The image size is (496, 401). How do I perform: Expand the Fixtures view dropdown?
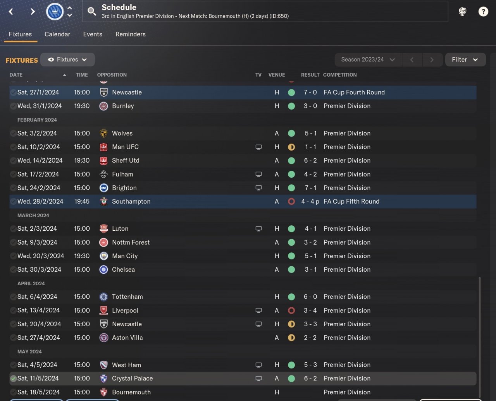pyautogui.click(x=67, y=60)
